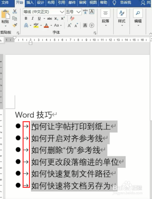Image resolution: width=152 pixels, height=199 pixels.
Task: Expand text effects dropdown arrow
Action: [30, 25]
